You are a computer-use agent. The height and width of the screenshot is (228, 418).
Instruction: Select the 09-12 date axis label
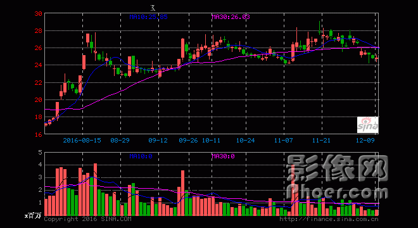click(158, 140)
